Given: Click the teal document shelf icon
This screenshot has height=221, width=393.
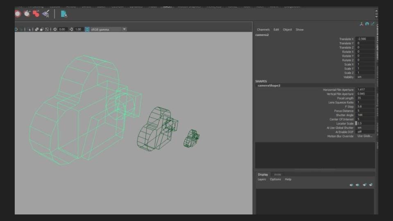Looking at the screenshot, I should click(x=64, y=14).
